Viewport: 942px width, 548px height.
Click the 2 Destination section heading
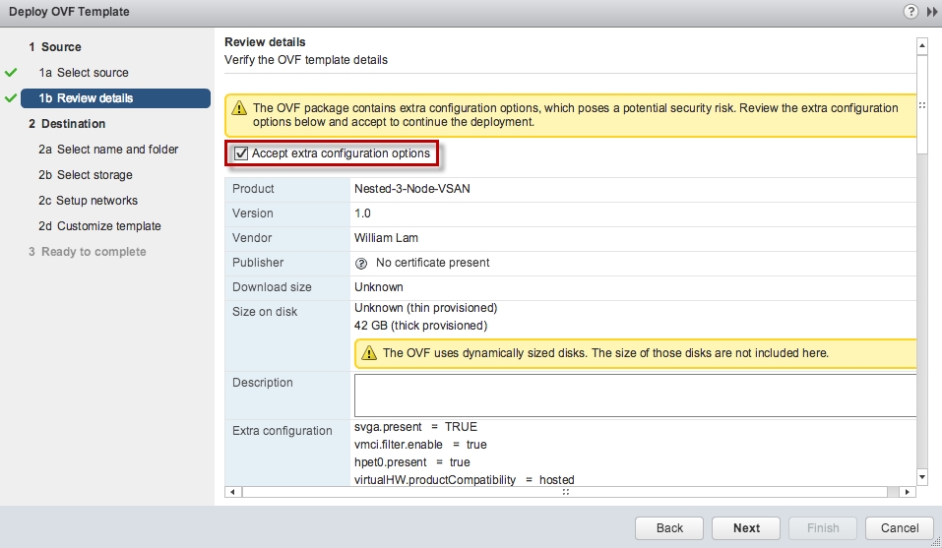tap(67, 124)
